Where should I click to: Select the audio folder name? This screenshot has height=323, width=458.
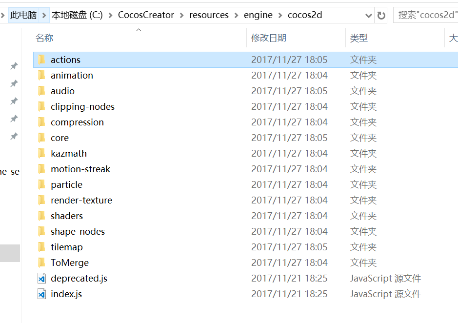(62, 91)
